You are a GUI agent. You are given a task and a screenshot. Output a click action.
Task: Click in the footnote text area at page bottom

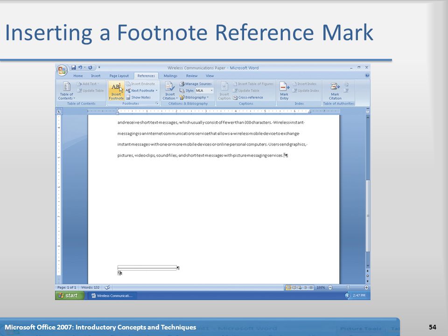coord(120,273)
